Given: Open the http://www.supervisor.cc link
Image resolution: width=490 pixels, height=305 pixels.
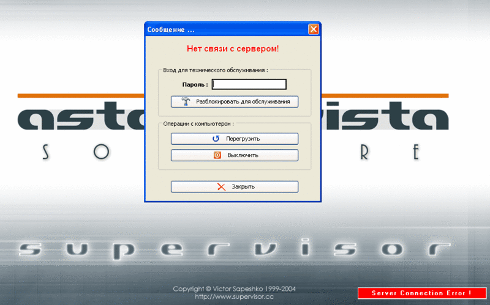Looking at the screenshot, I should 234,296.
